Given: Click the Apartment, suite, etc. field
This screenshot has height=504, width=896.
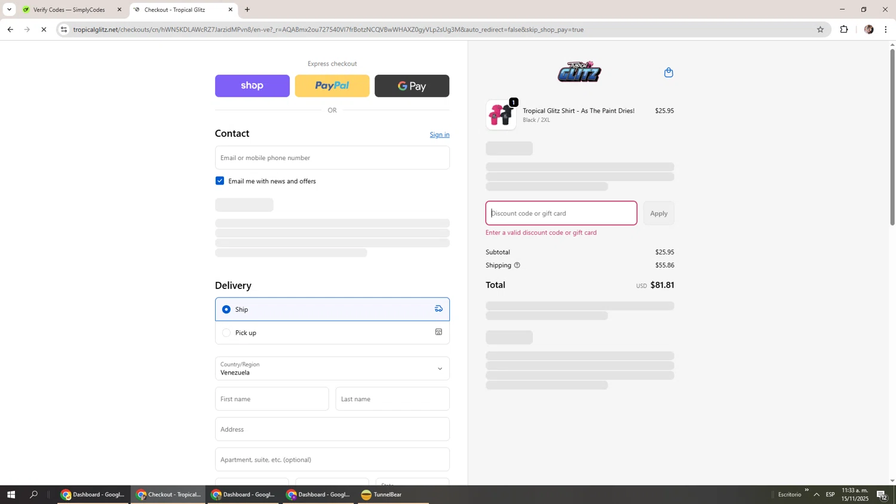Looking at the screenshot, I should click(332, 460).
